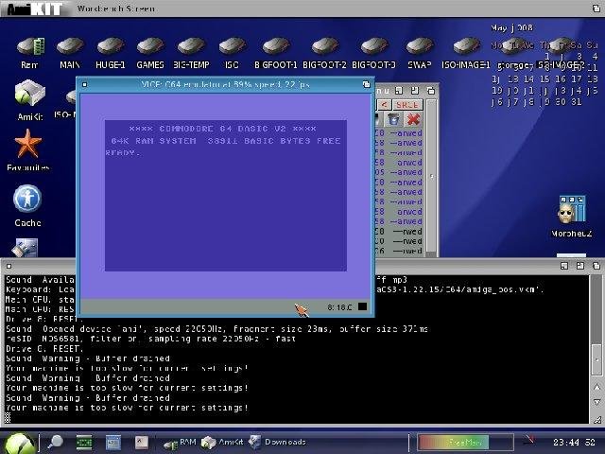Screen dimensions: 605x454
Task: Click the background list window vertical scrollbar
Action: [x=431, y=176]
